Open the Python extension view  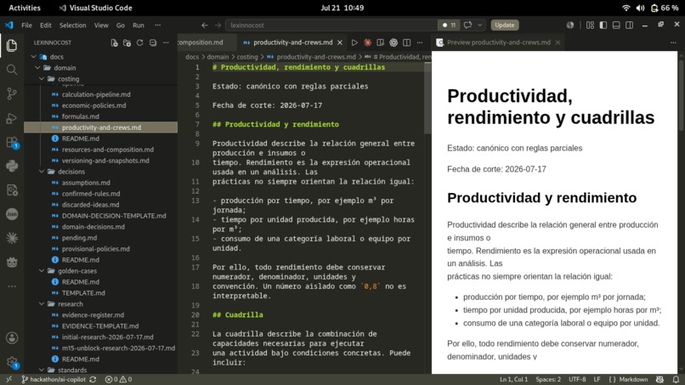coord(12,166)
